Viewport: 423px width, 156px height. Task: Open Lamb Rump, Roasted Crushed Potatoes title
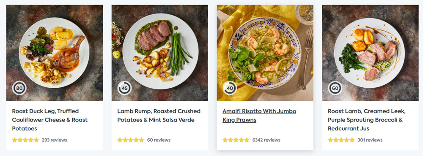point(159,116)
